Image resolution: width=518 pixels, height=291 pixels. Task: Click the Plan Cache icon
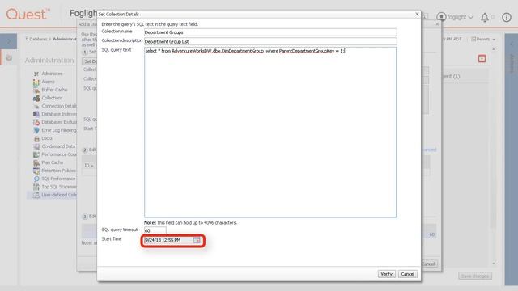(x=36, y=162)
